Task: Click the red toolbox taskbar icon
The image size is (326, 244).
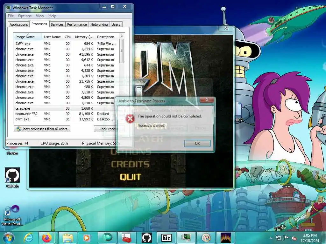Action: pos(127,238)
